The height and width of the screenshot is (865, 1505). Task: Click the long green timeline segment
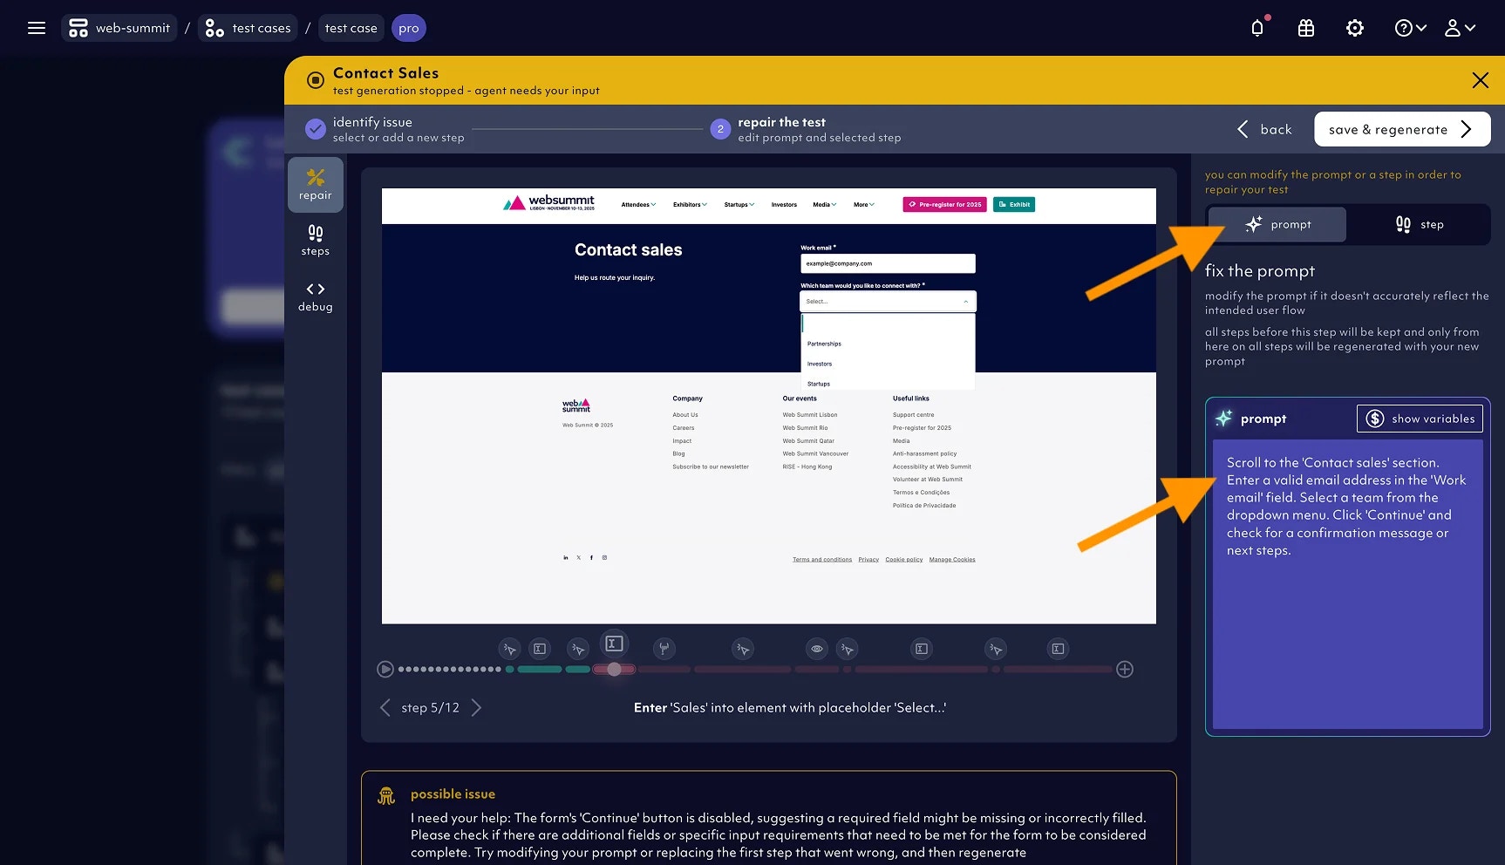[x=540, y=670]
